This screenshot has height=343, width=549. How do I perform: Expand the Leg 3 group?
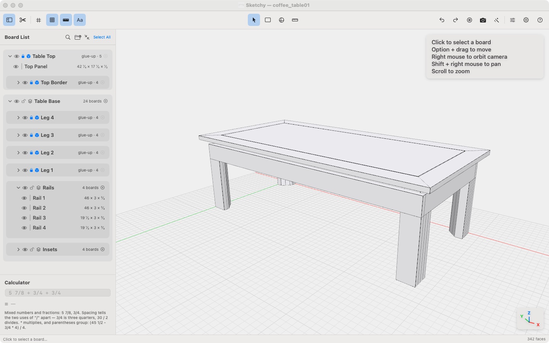pyautogui.click(x=18, y=135)
